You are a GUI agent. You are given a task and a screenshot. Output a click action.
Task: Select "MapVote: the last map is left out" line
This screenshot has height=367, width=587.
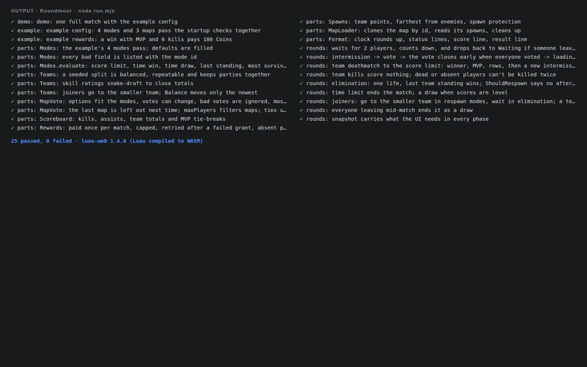149,110
